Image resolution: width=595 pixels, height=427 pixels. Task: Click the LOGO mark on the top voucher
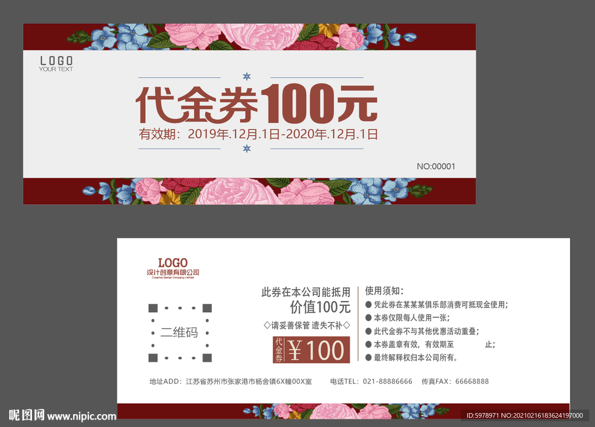[x=56, y=60]
